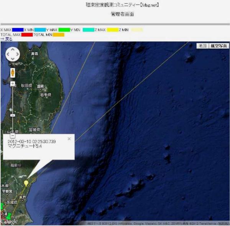Click the 水戸 city label
The image size is (230, 226).
click(x=23, y=197)
